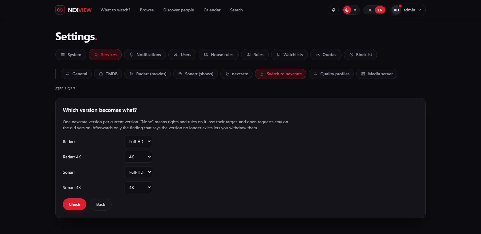Open the Radarr 4K version dropdown
This screenshot has width=481, height=234.
[x=138, y=157]
